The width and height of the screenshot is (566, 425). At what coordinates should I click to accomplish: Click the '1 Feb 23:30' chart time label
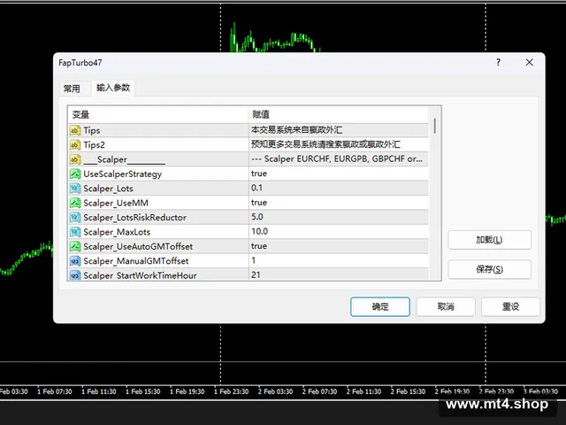tap(232, 391)
